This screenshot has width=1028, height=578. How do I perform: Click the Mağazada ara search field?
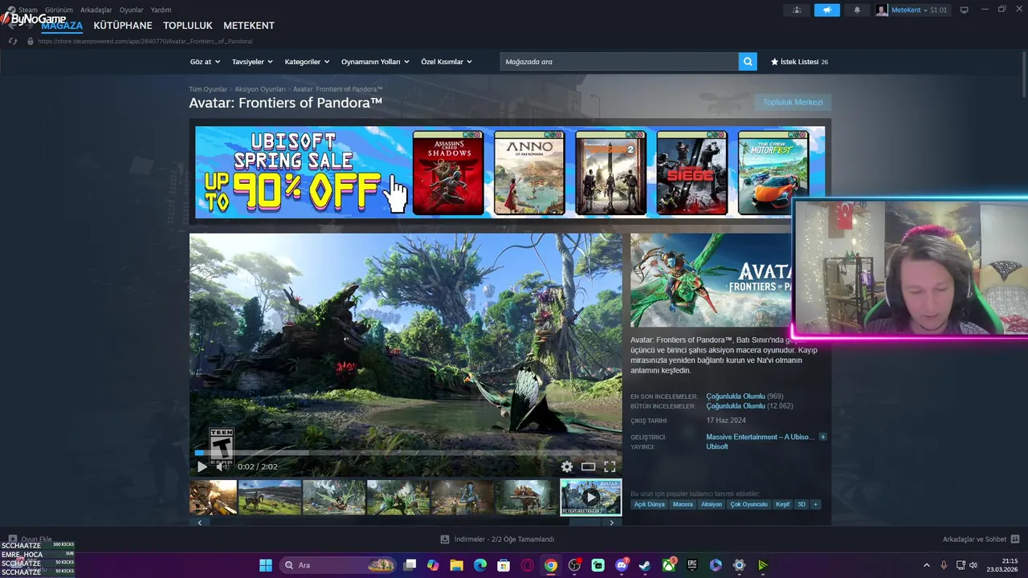tap(619, 62)
